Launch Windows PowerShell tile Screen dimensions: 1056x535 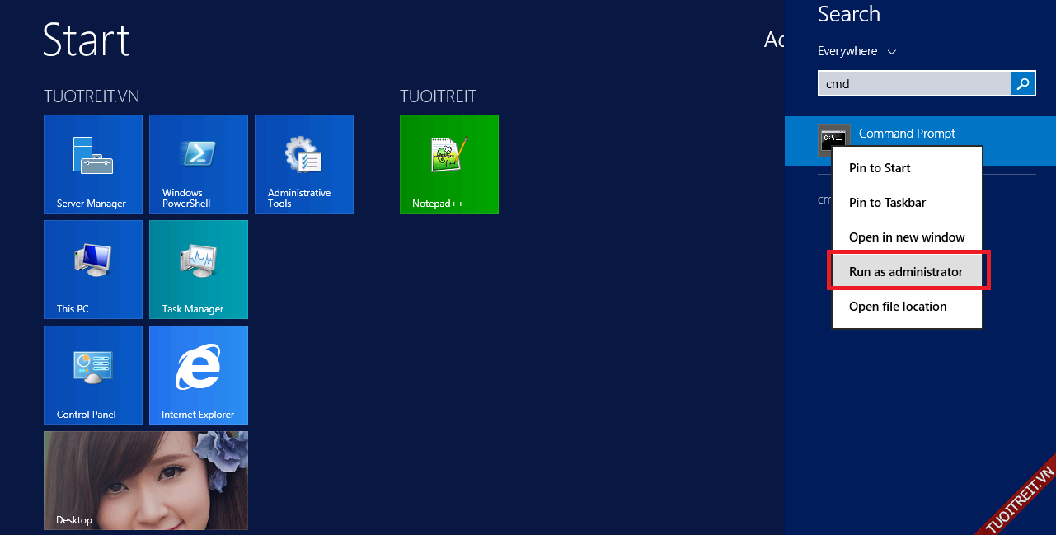198,164
